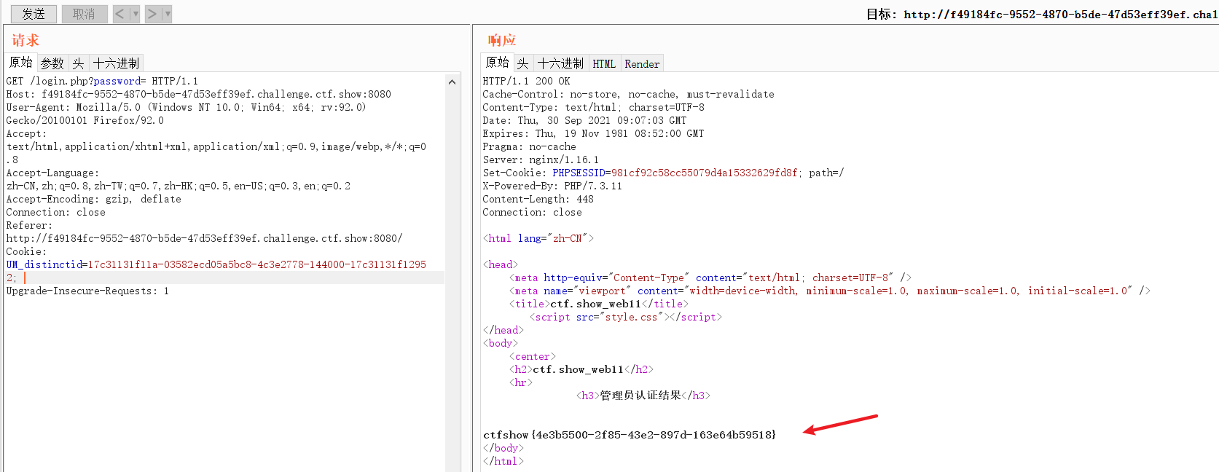Open the response HTML tab
This screenshot has width=1219, height=472.
point(604,63)
